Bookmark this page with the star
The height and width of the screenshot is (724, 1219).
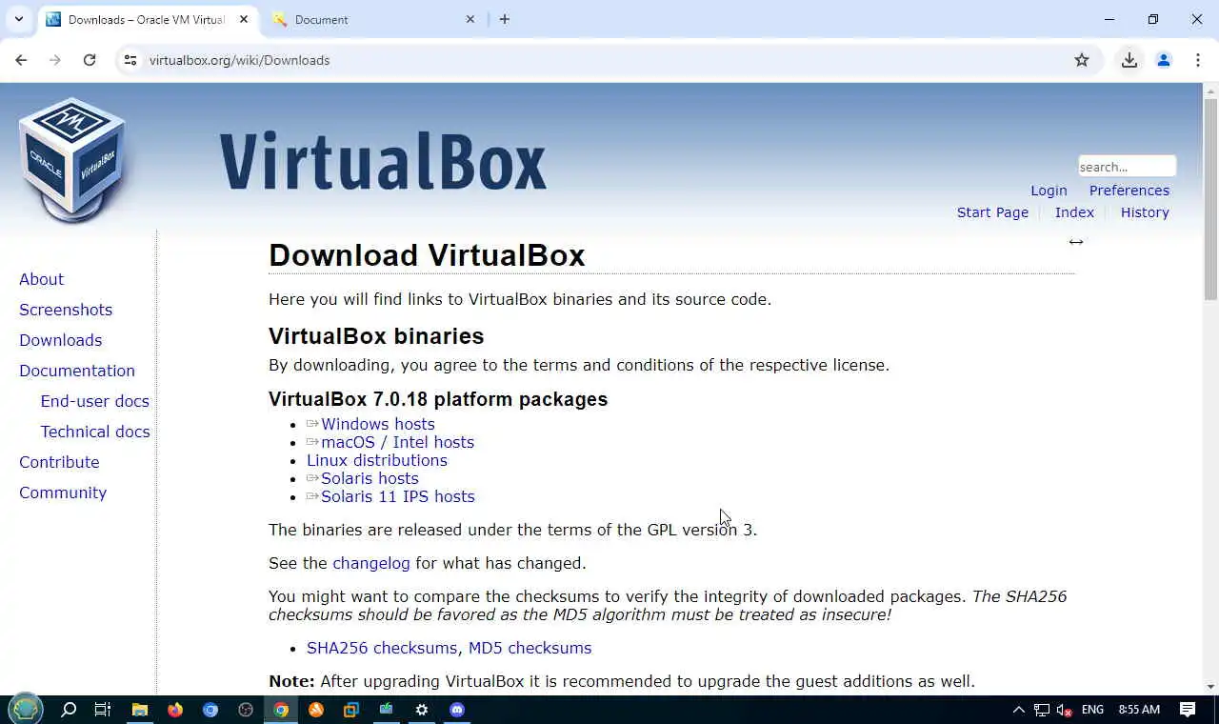point(1082,60)
